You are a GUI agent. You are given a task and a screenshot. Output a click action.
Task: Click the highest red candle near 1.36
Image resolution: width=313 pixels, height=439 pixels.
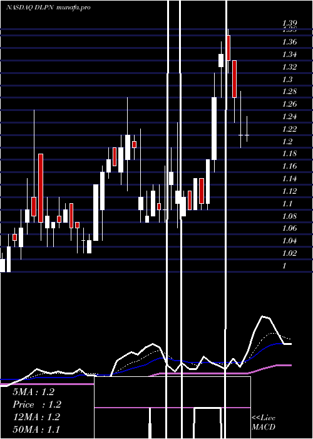(x=228, y=48)
